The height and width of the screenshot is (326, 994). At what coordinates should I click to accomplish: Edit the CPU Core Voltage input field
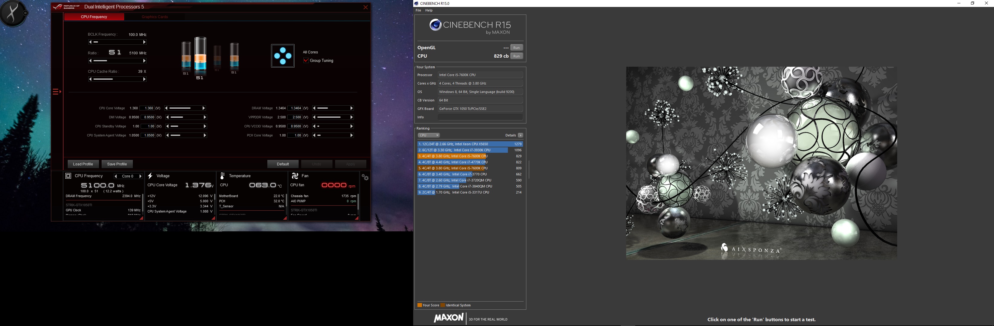(x=147, y=108)
